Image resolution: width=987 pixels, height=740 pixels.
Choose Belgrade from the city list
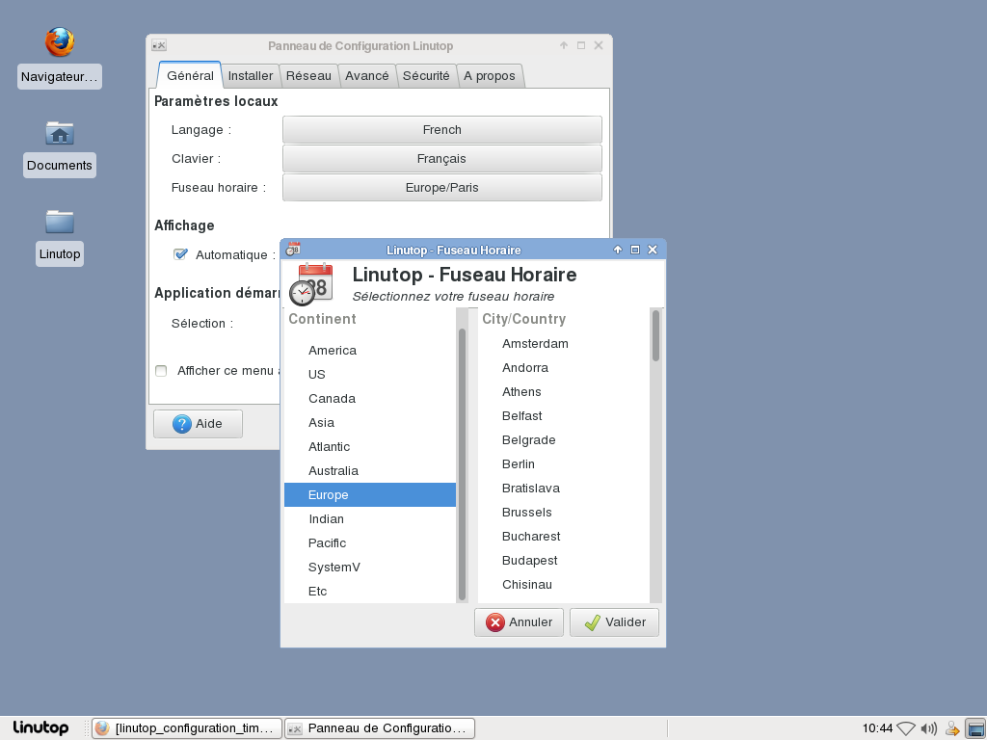point(564,439)
